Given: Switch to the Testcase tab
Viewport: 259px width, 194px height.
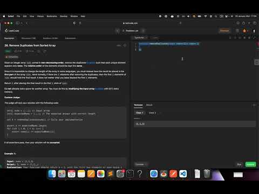Looking at the screenshot, I should 138,105.
